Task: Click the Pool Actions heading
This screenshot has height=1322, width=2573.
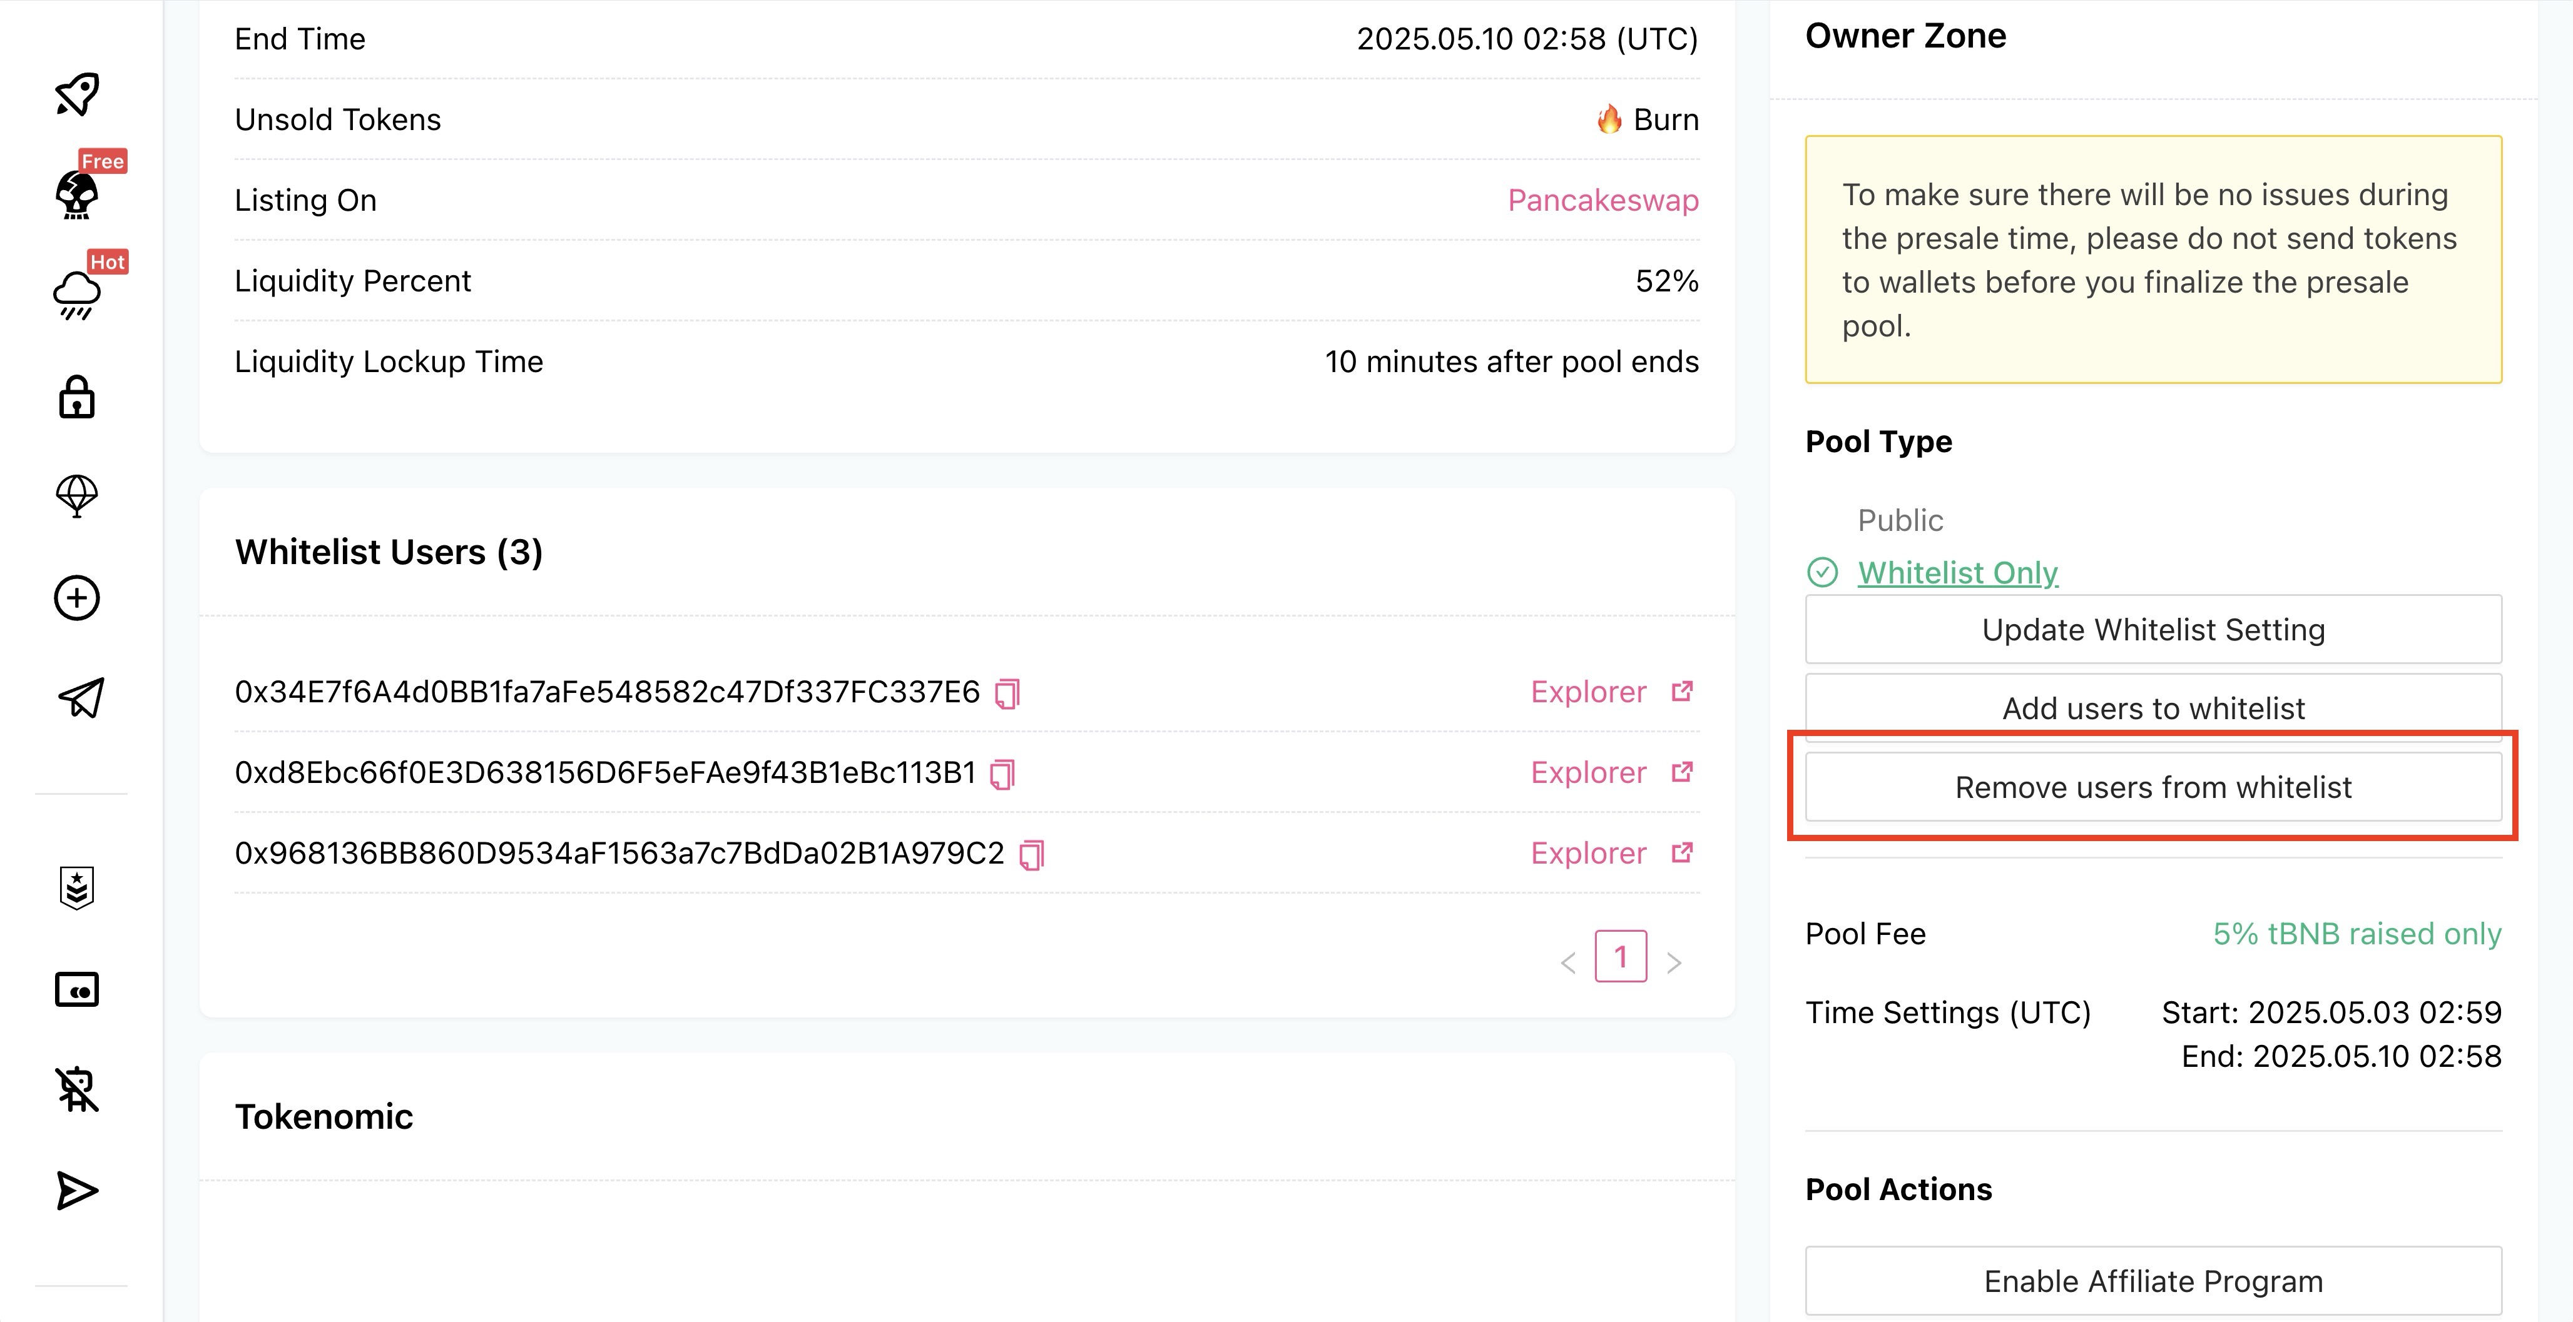Action: pos(1898,1189)
